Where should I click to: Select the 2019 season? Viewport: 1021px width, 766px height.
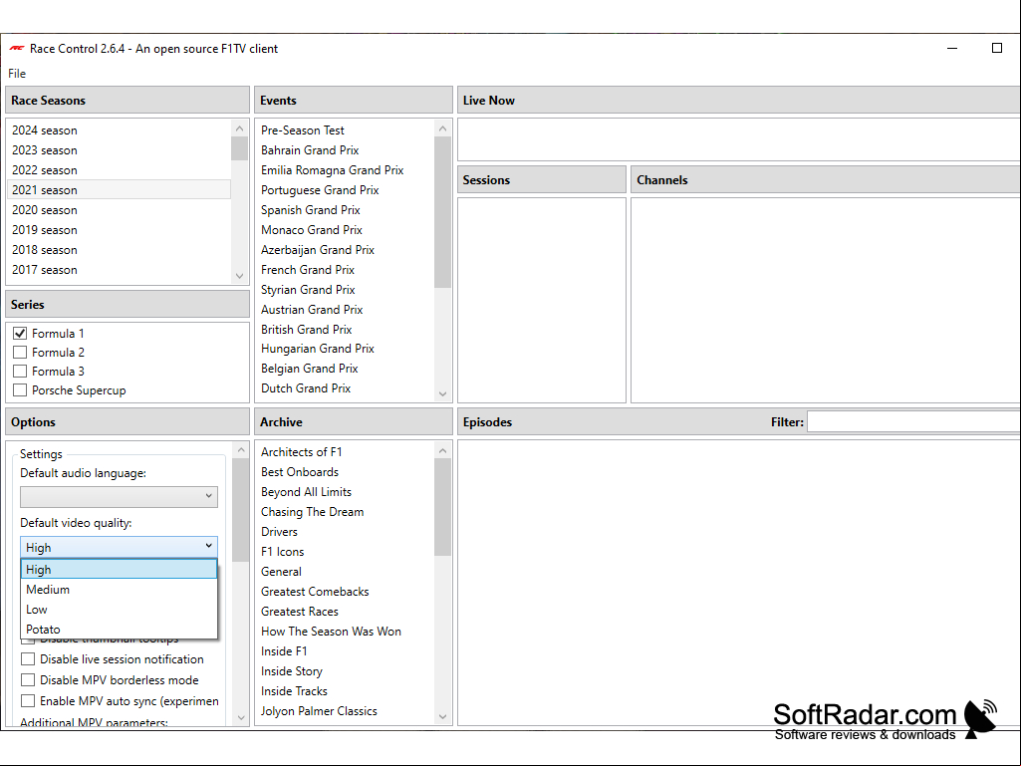click(x=120, y=230)
